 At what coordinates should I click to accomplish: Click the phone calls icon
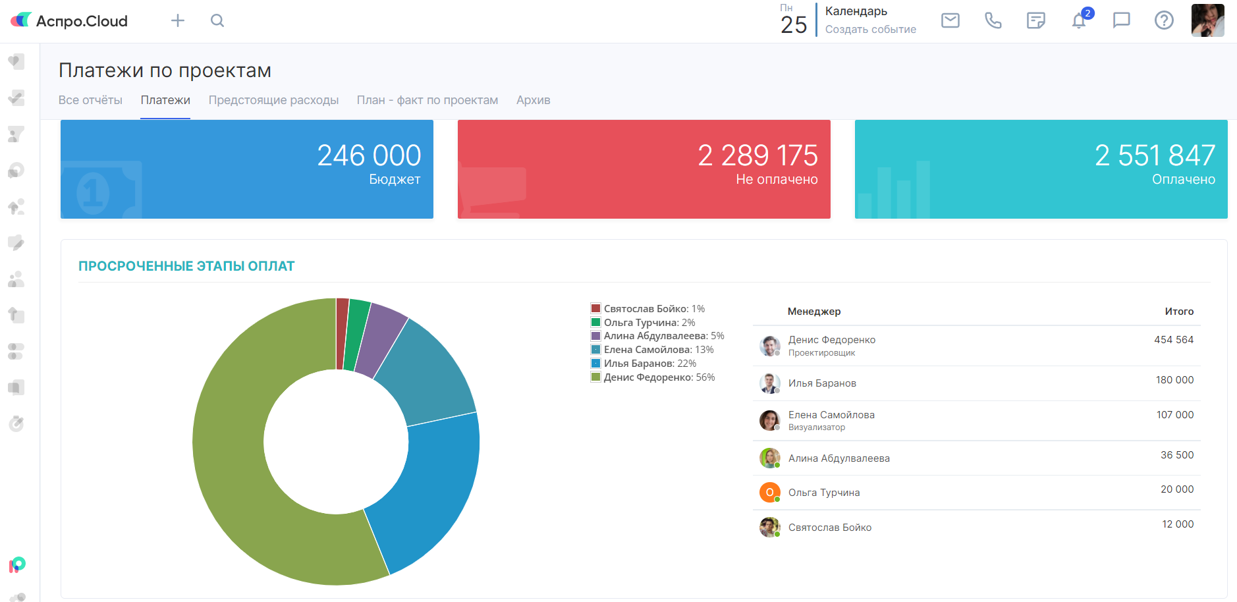993,21
